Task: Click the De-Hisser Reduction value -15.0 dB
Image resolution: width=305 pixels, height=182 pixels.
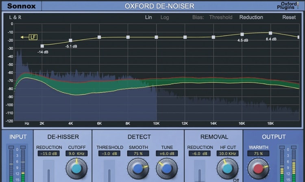Action: (49, 154)
